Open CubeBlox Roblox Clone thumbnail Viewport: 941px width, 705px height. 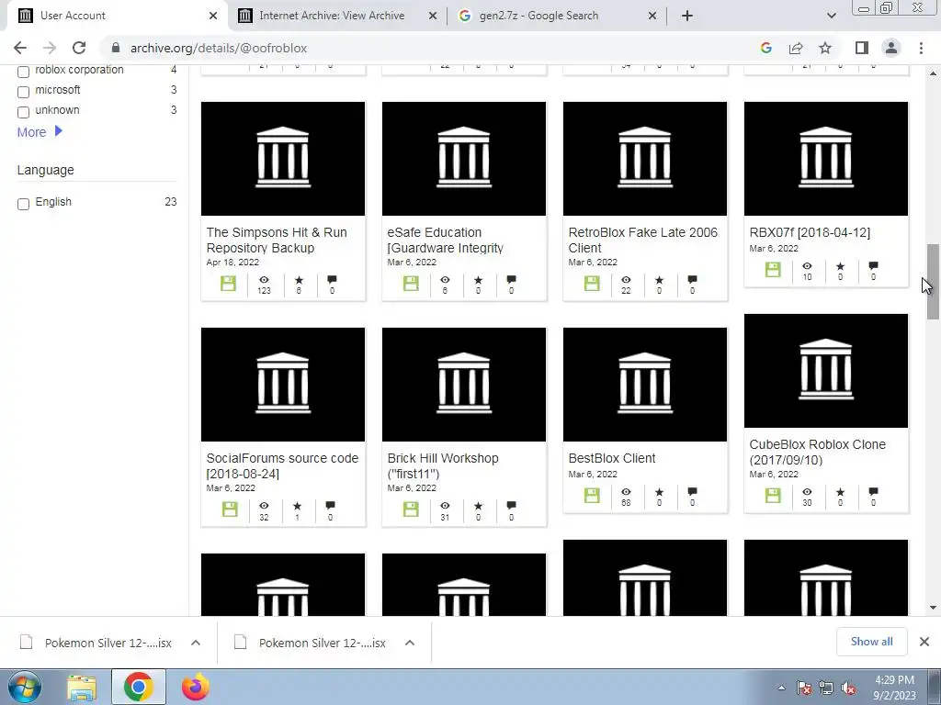826,371
